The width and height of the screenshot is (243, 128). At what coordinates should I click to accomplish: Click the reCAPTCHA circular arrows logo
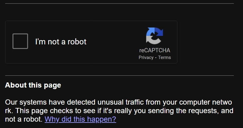coord(155,36)
